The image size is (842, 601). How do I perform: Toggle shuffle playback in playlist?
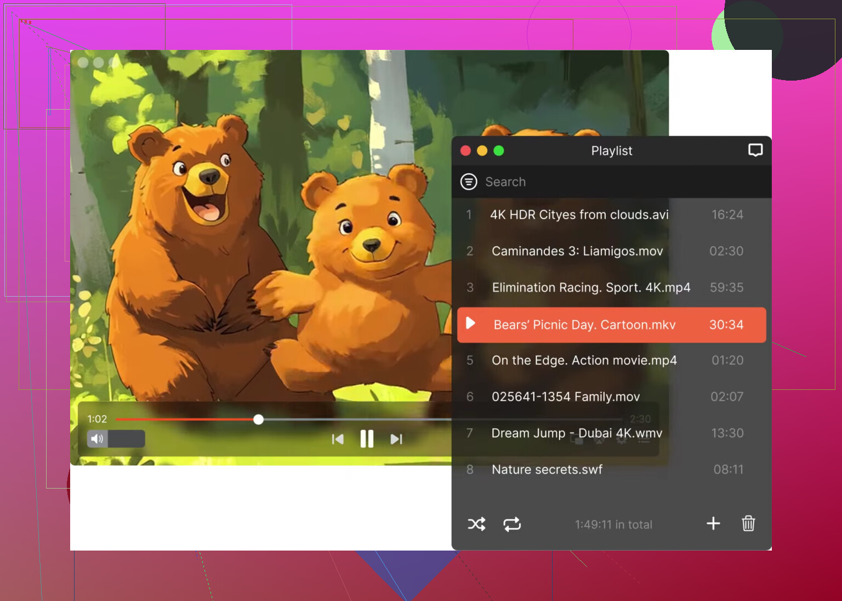(476, 524)
